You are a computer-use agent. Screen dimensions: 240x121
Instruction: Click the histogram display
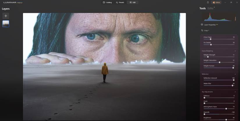click(x=219, y=17)
